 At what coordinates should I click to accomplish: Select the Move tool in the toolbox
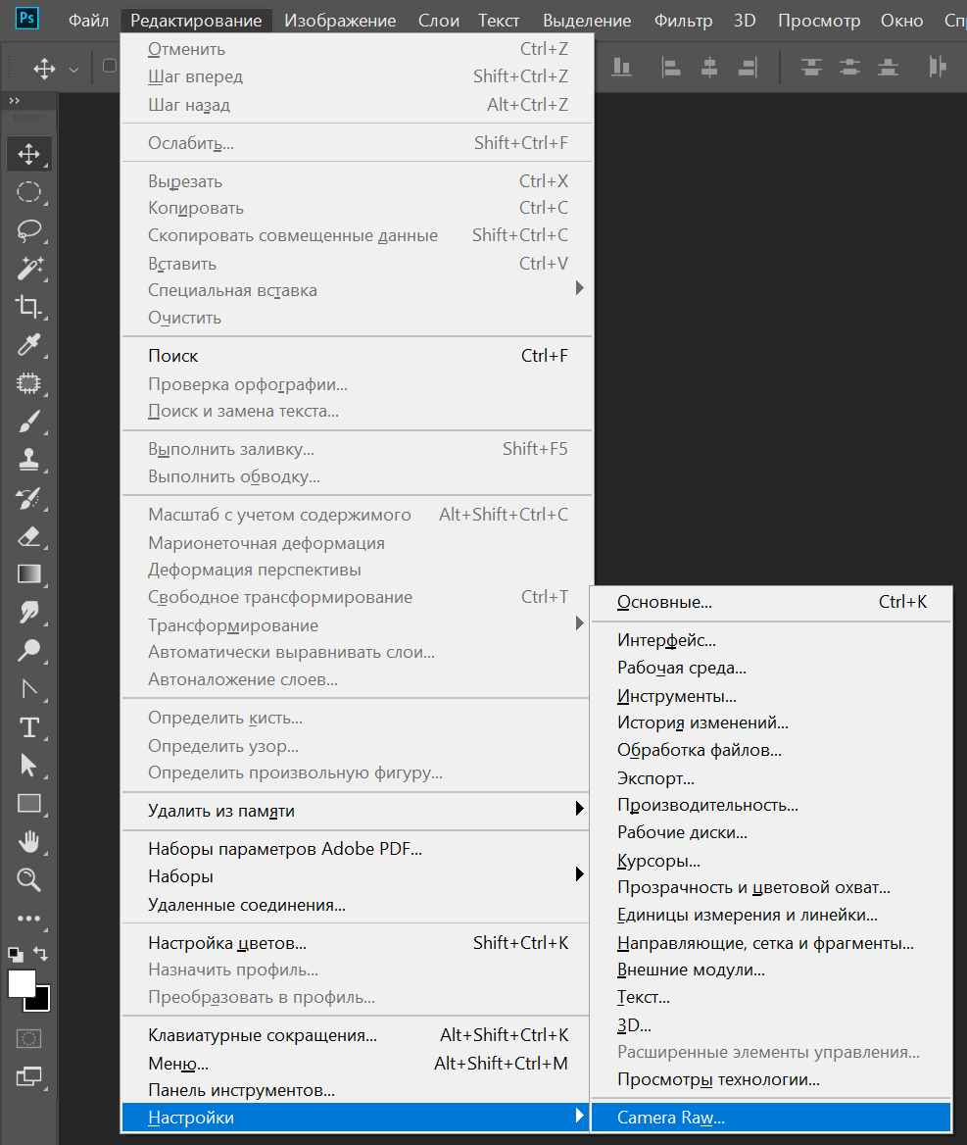pos(29,154)
